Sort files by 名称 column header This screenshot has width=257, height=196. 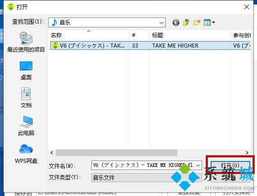pyautogui.click(x=56, y=35)
